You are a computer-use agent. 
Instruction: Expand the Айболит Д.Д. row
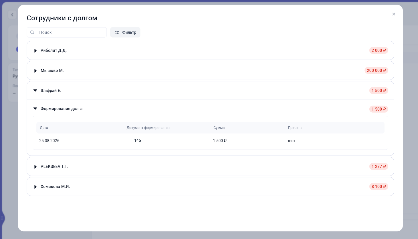pos(36,50)
